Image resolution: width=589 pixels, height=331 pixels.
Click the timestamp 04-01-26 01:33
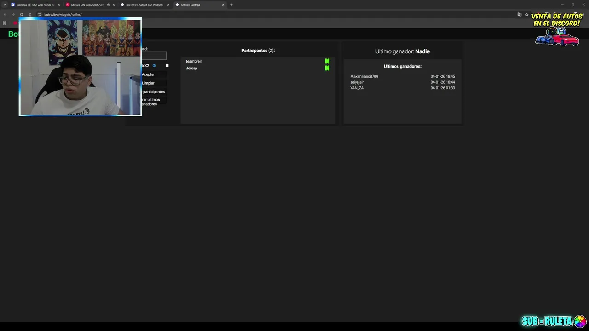click(x=443, y=88)
